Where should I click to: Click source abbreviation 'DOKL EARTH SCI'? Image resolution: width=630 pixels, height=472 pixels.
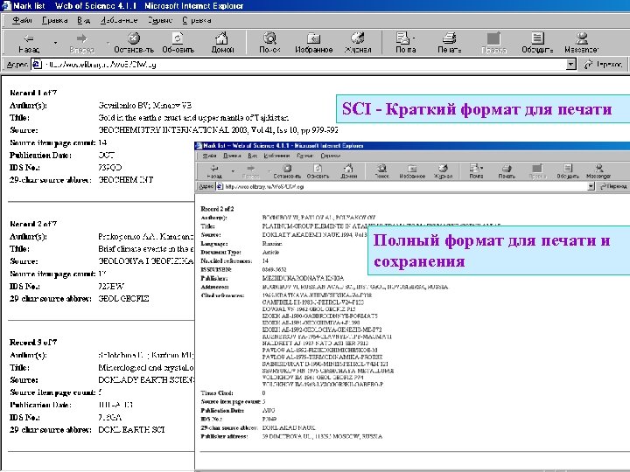click(131, 429)
